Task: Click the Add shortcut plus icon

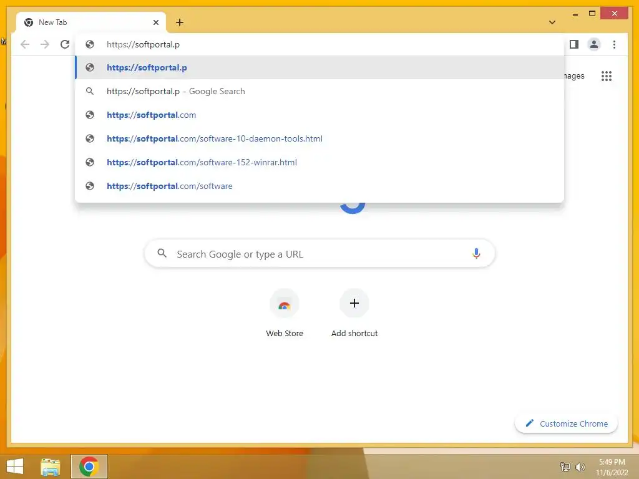Action: (354, 303)
